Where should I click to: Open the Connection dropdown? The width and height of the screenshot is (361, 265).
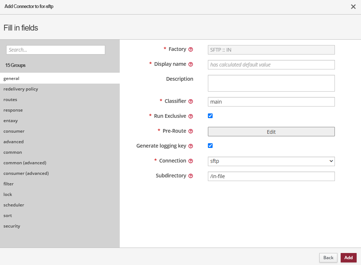(x=271, y=161)
